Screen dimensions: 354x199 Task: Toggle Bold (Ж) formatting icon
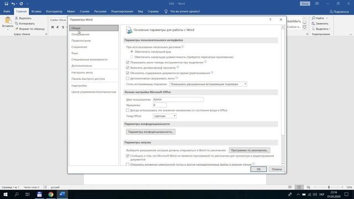(x=53, y=27)
